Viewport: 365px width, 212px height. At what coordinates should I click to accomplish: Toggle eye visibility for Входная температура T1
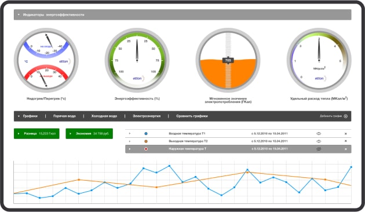(319, 134)
